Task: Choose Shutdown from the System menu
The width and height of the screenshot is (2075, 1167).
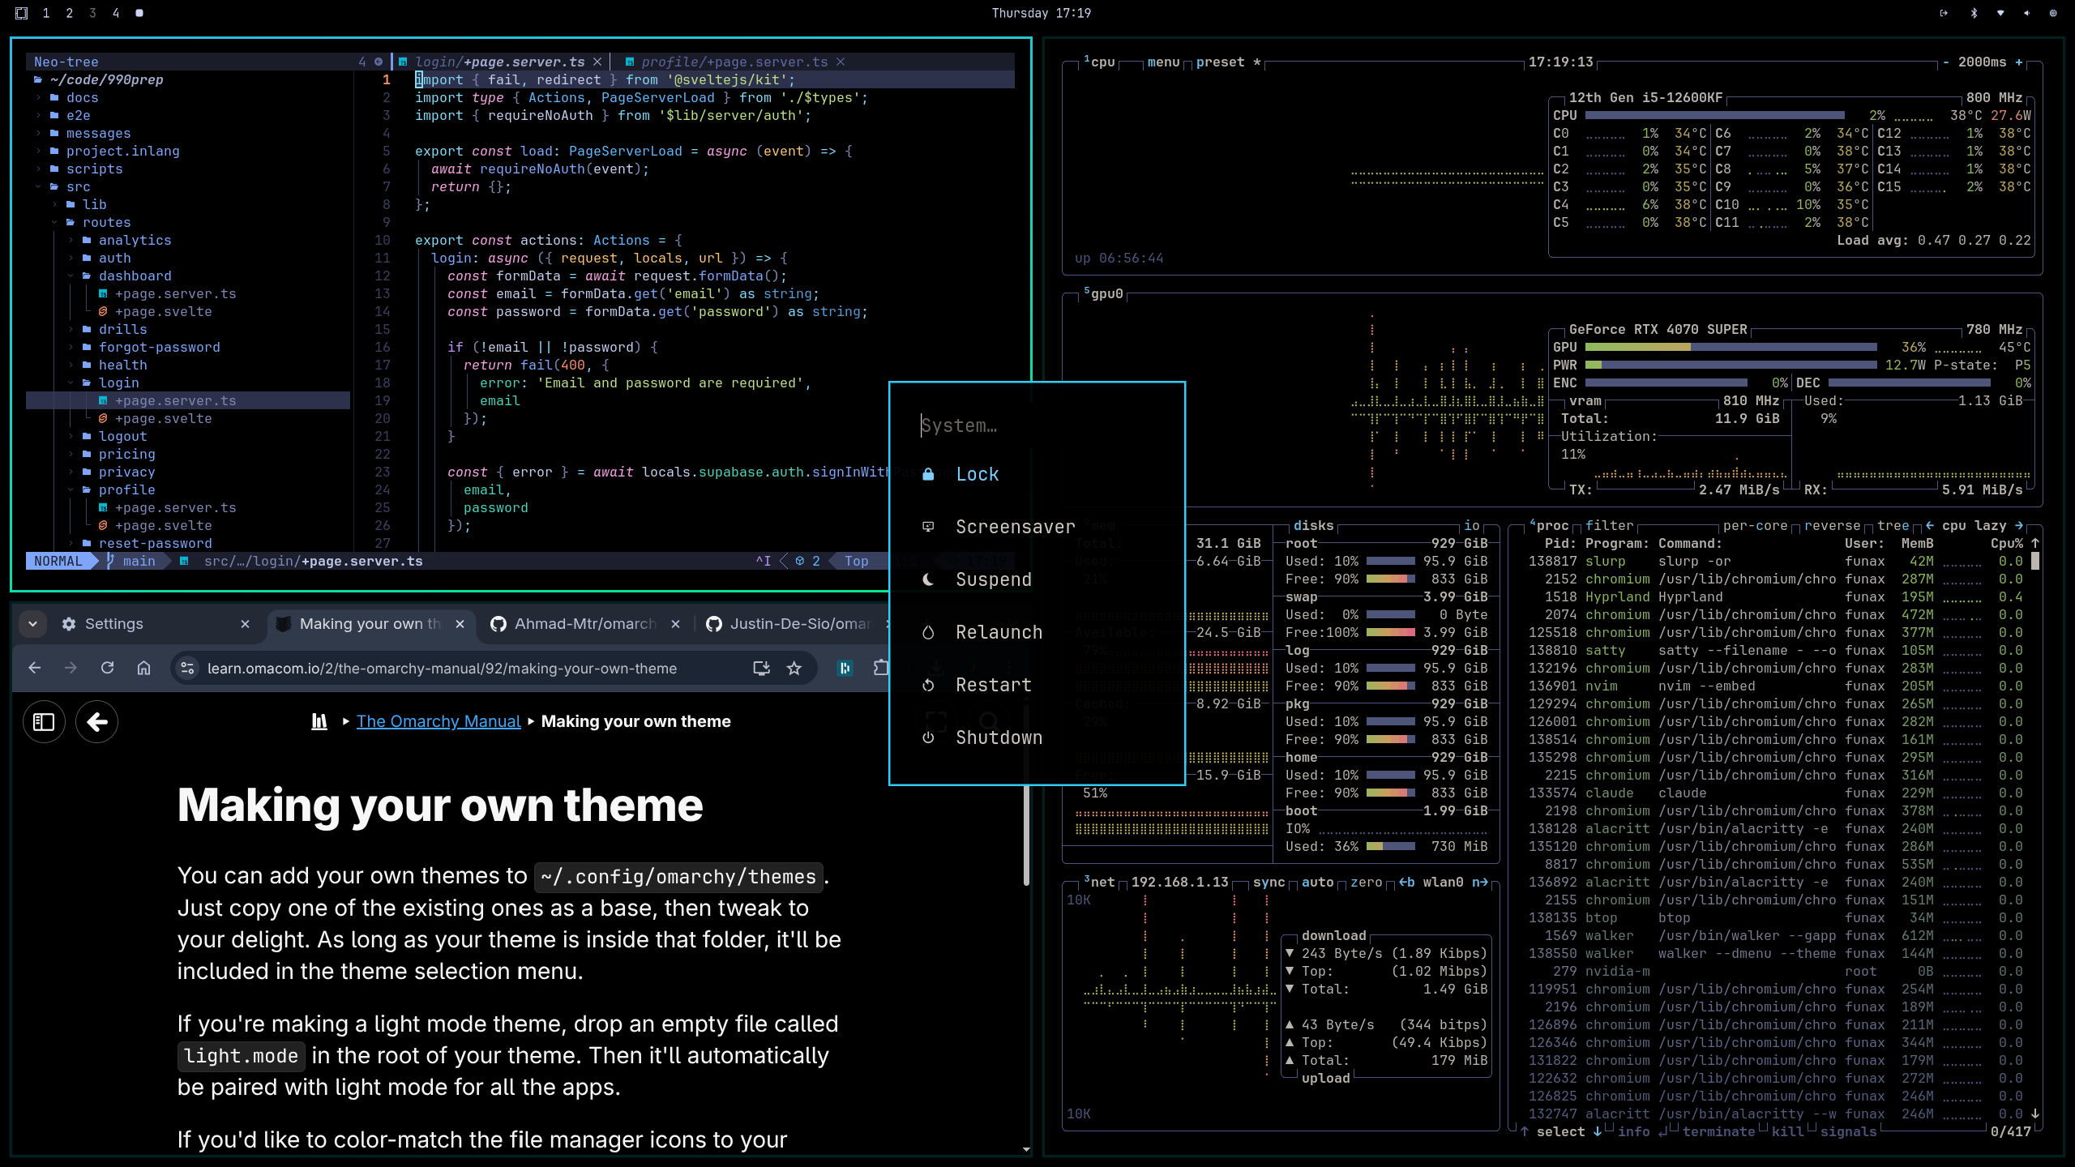Action: tap(999, 737)
